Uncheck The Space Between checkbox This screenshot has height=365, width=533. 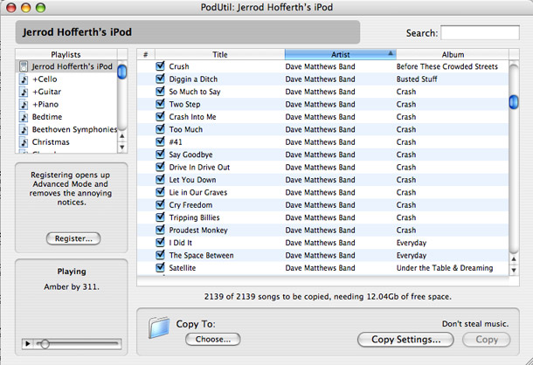(x=160, y=255)
